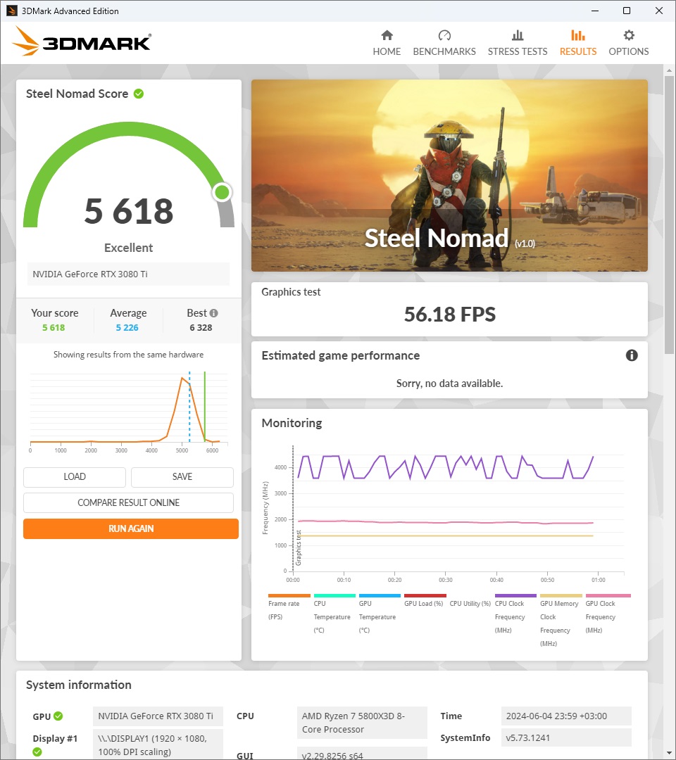The image size is (676, 760).
Task: Click the DISPLAY1 1920 × 1080 field
Action: pos(158,745)
